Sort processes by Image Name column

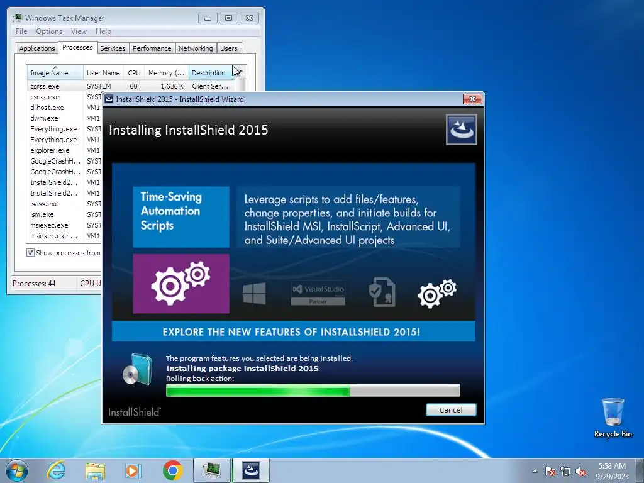[x=55, y=73]
